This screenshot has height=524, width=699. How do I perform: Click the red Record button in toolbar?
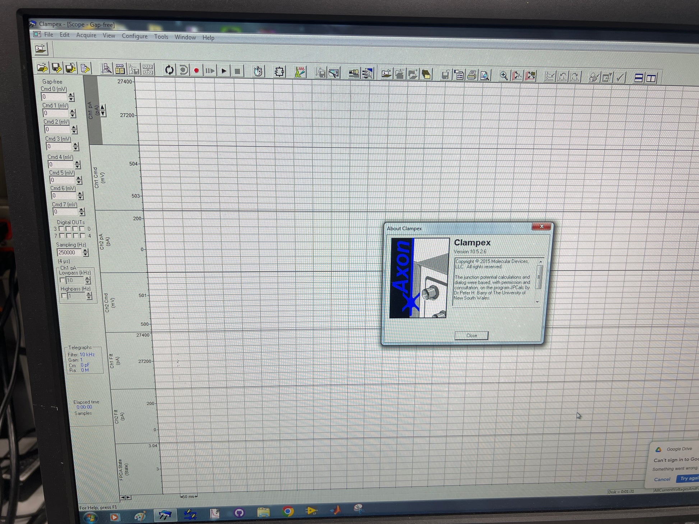point(196,70)
